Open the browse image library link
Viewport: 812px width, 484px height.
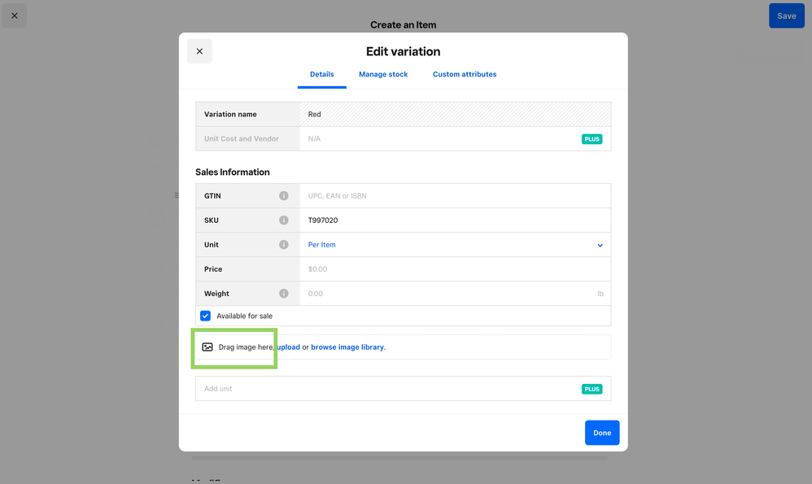(347, 347)
